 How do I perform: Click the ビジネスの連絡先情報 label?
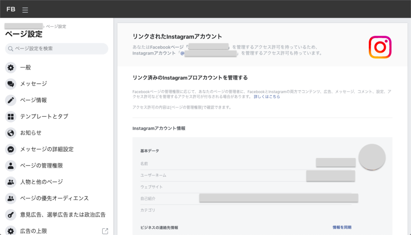pos(159,228)
